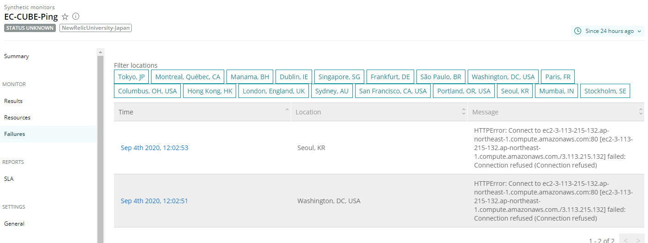Open the Resources menu item
Image resolution: width=648 pixels, height=243 pixels.
(x=17, y=118)
